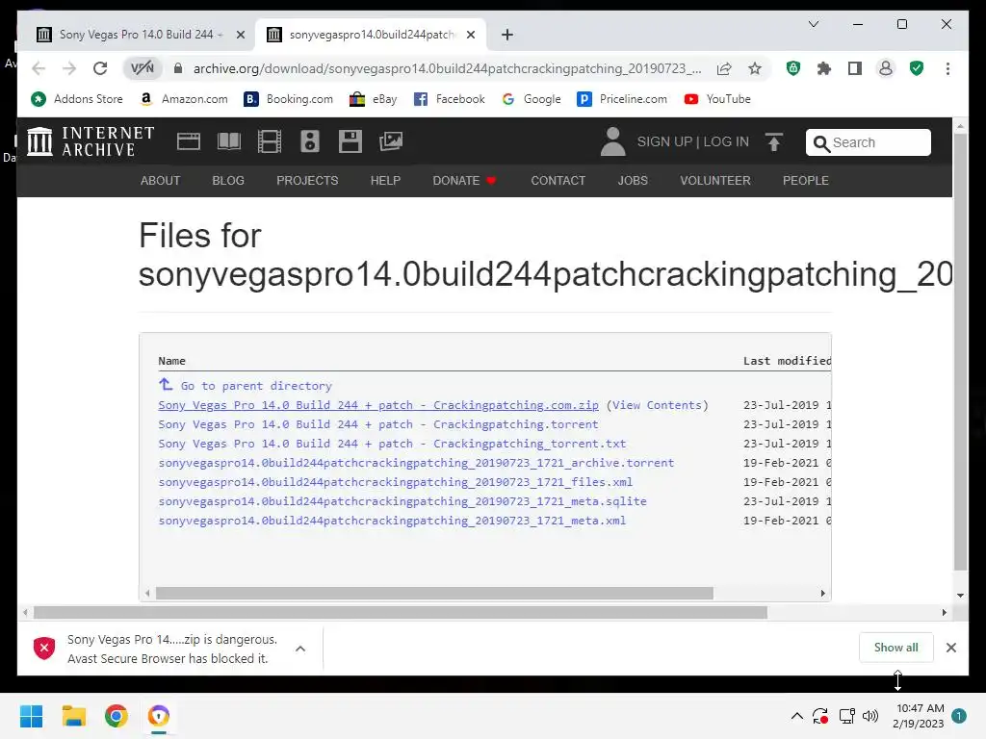The height and width of the screenshot is (739, 986).
Task: Open the browser three-dot menu
Action: pyautogui.click(x=947, y=68)
